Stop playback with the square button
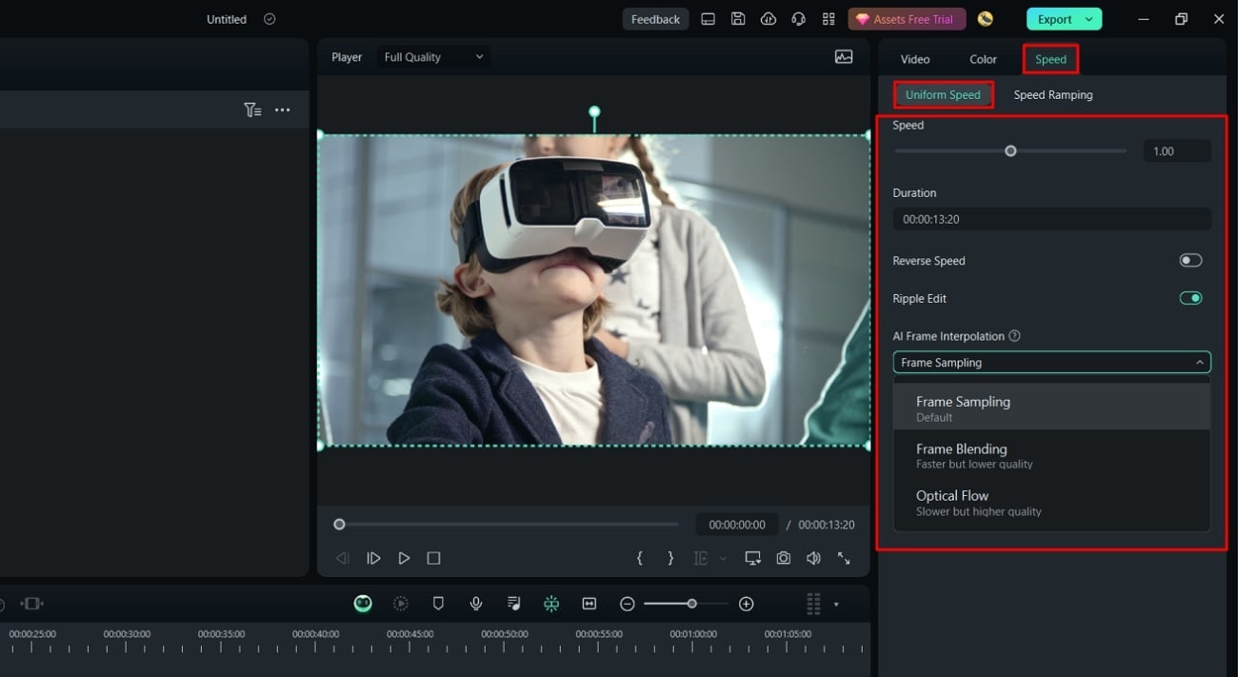 click(x=433, y=558)
